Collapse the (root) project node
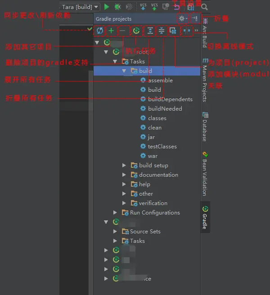270x295 pixels. click(106, 52)
